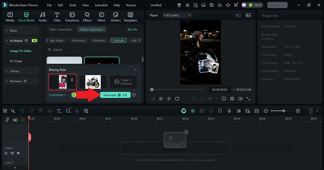Viewport: 324px width, 170px height.
Task: Click the help icon next to Generate
Action: [x=134, y=95]
